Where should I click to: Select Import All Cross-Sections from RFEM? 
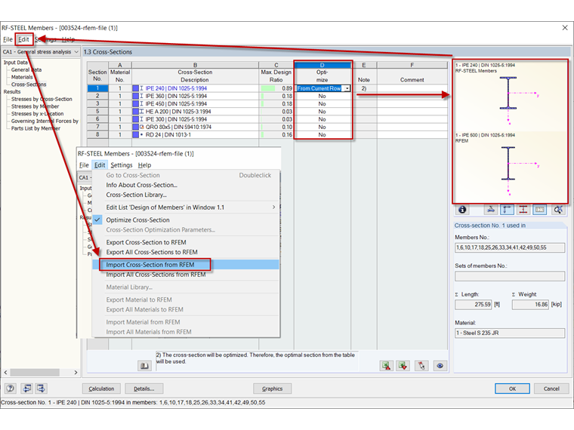[x=156, y=275]
